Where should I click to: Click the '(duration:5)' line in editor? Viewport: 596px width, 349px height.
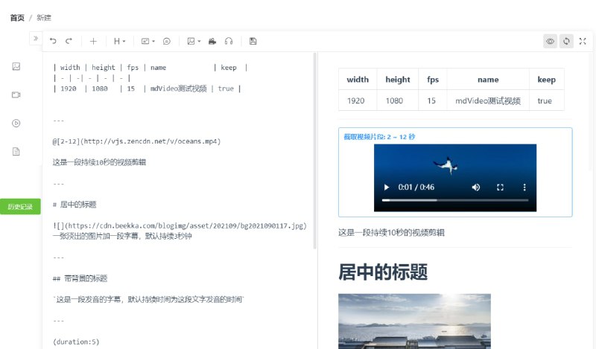point(76,342)
